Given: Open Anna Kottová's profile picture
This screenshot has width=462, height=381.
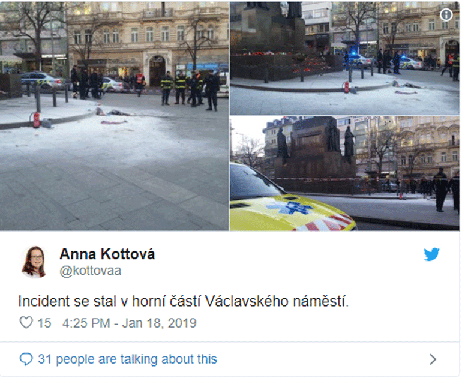Looking at the screenshot, I should point(34,262).
